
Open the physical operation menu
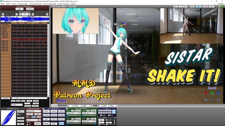[x=49, y=4]
